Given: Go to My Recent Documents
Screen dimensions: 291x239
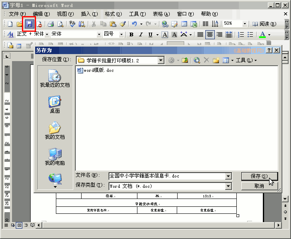Looking at the screenshot, I should pyautogui.click(x=55, y=78).
